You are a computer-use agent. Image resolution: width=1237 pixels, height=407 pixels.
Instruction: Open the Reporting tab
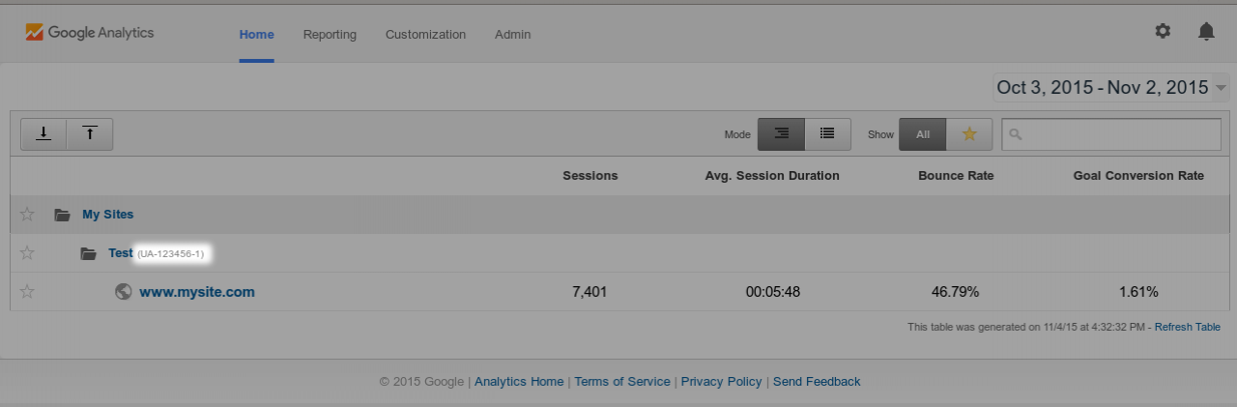(x=330, y=35)
